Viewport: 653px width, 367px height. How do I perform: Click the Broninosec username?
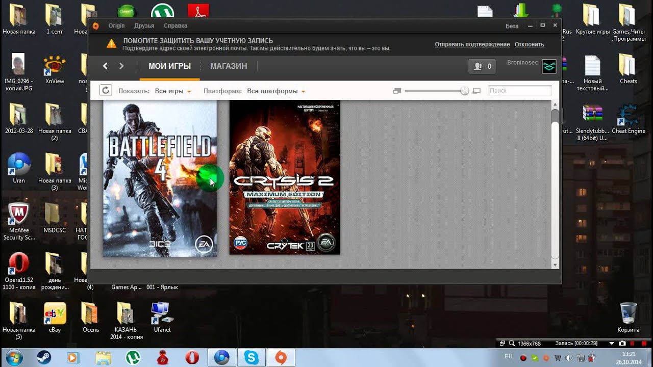tap(522, 62)
